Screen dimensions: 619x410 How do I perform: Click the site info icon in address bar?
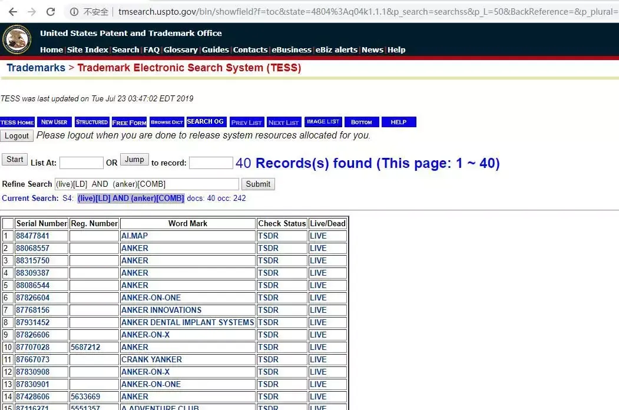click(74, 12)
